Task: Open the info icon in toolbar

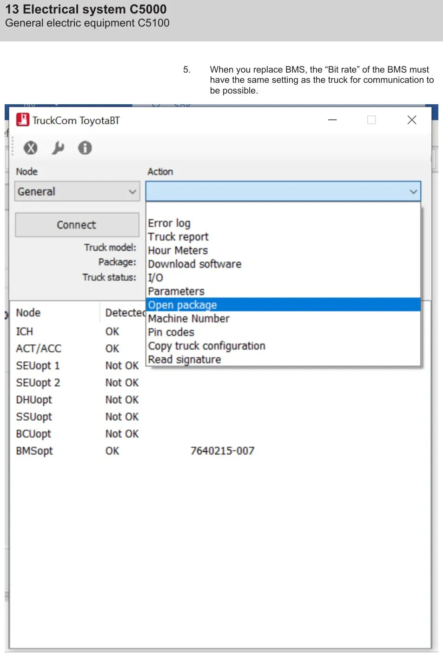Action: [x=85, y=148]
